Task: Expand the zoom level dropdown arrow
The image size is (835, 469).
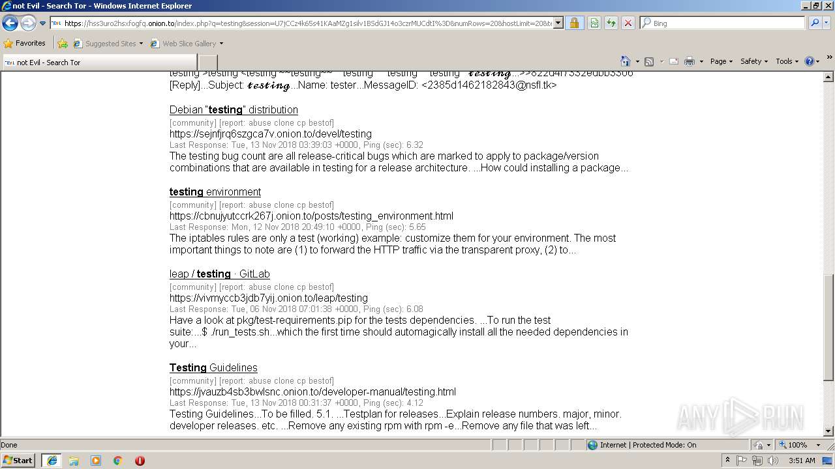Action: click(818, 445)
